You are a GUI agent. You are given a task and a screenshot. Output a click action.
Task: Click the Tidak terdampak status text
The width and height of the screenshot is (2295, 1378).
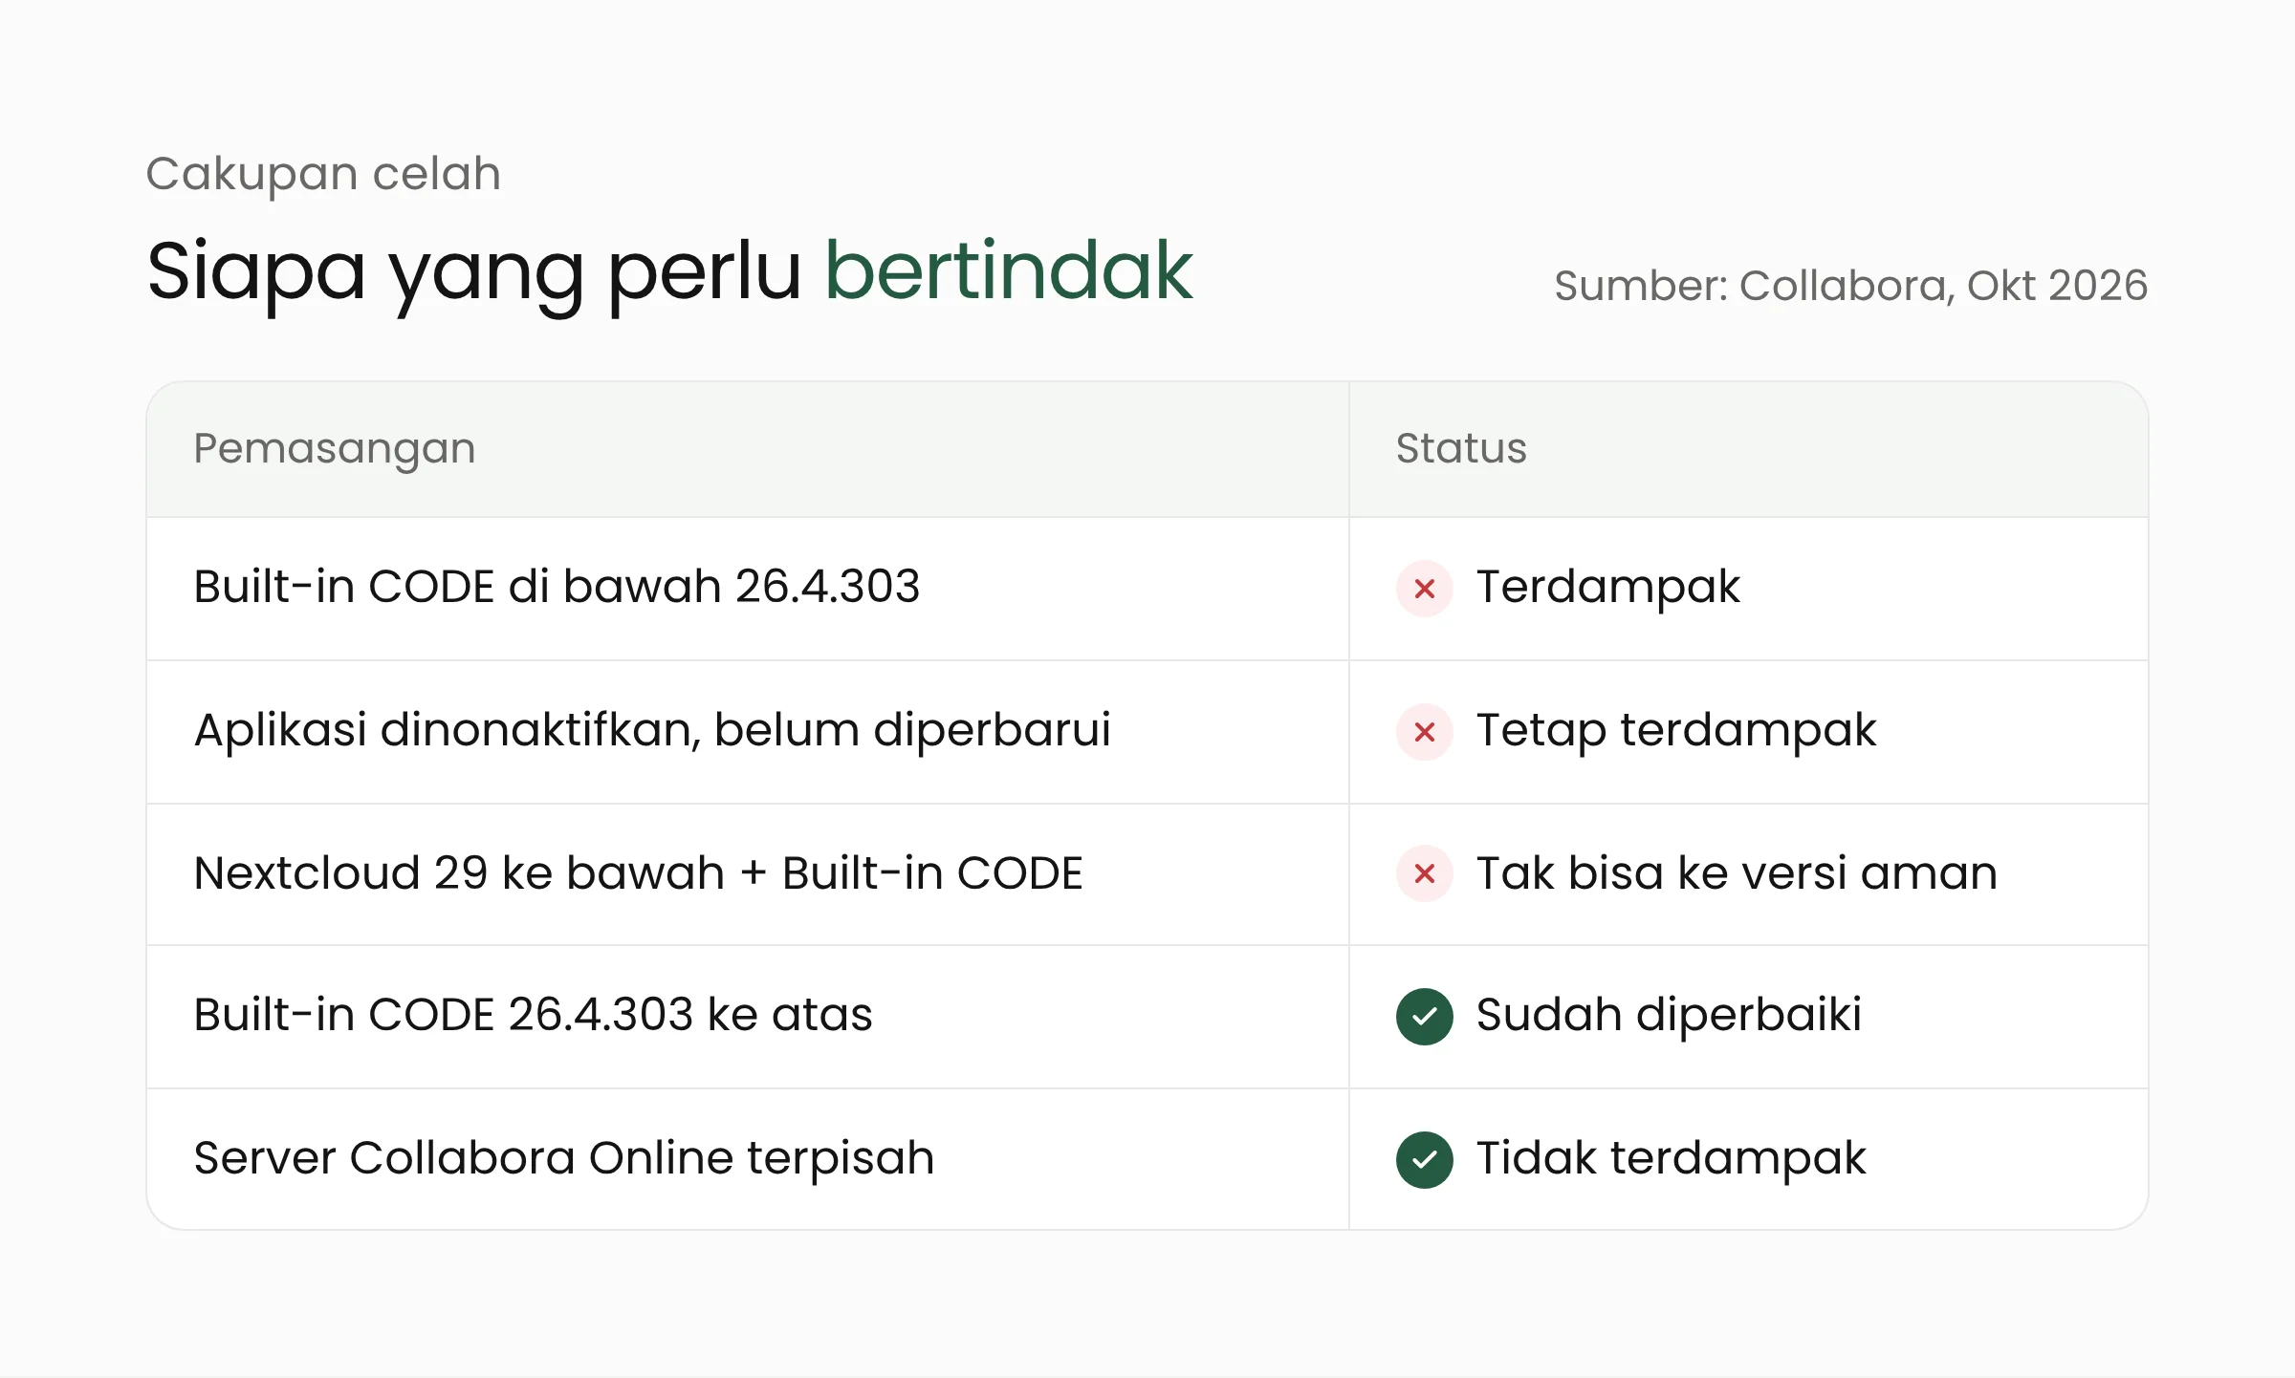(1671, 1159)
